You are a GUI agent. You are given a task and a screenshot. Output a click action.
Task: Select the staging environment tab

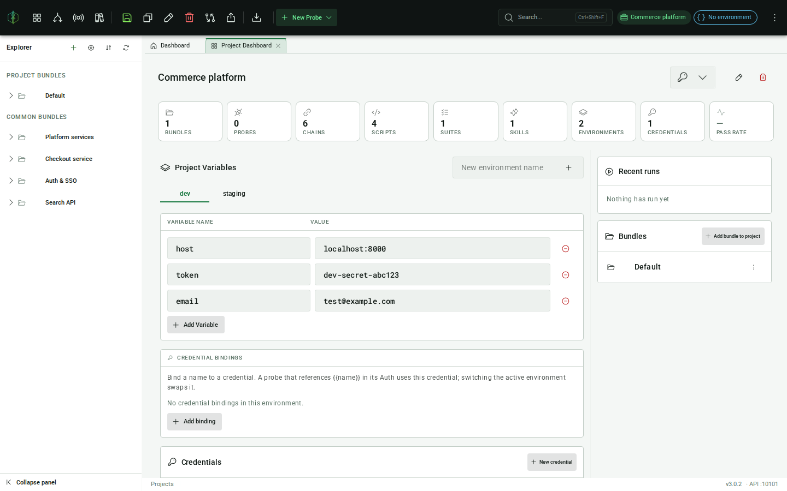pos(234,194)
